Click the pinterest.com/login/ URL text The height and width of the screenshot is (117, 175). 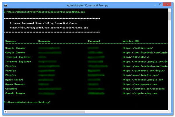coord(143,71)
